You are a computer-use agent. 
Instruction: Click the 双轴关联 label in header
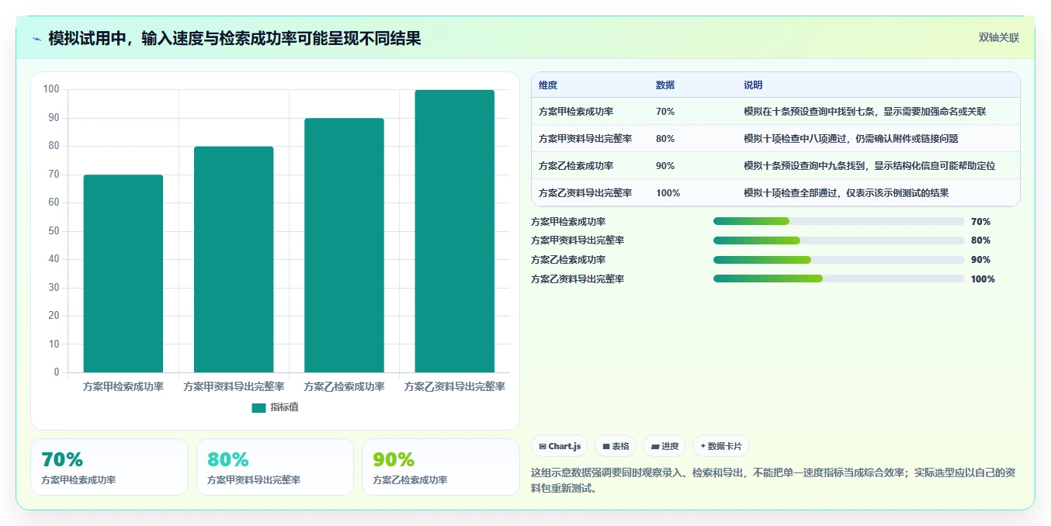(x=998, y=37)
